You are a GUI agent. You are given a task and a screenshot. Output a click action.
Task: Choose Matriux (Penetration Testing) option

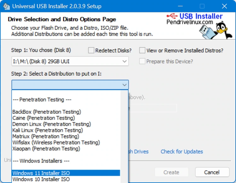[x=66, y=136]
